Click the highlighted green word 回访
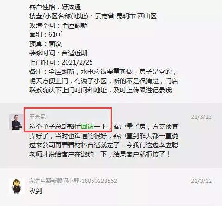 coord(87,127)
